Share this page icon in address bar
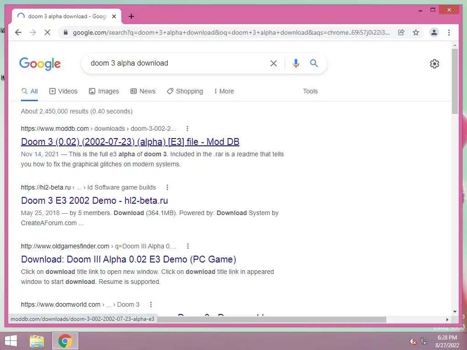467x350 pixels. 401,32
